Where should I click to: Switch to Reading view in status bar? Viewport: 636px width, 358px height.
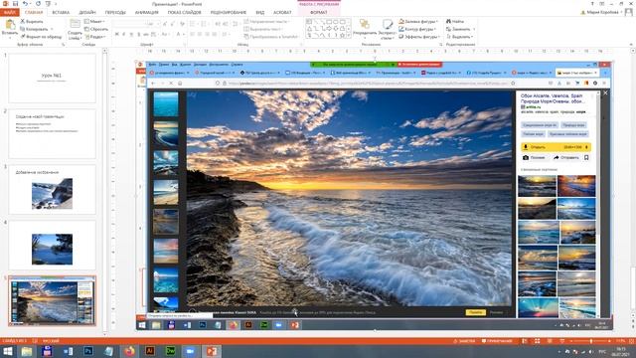click(x=550, y=341)
